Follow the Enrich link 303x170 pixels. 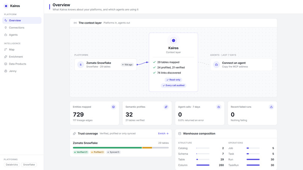point(163,134)
